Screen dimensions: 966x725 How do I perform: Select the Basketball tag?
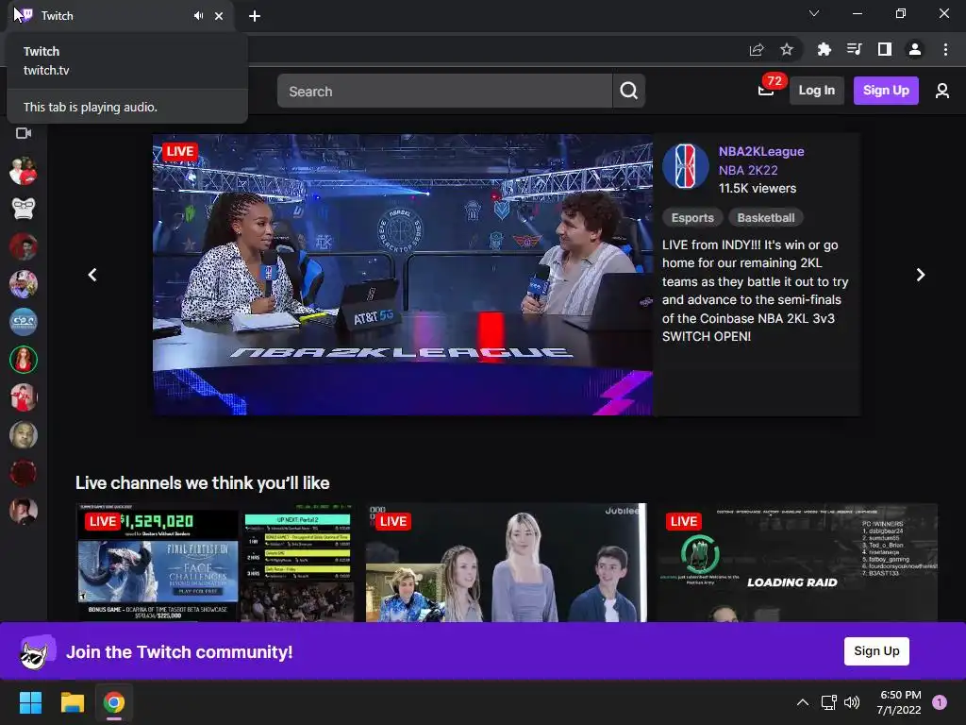point(766,218)
